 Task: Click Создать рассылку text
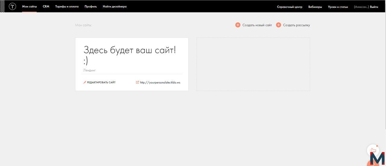pos(296,25)
